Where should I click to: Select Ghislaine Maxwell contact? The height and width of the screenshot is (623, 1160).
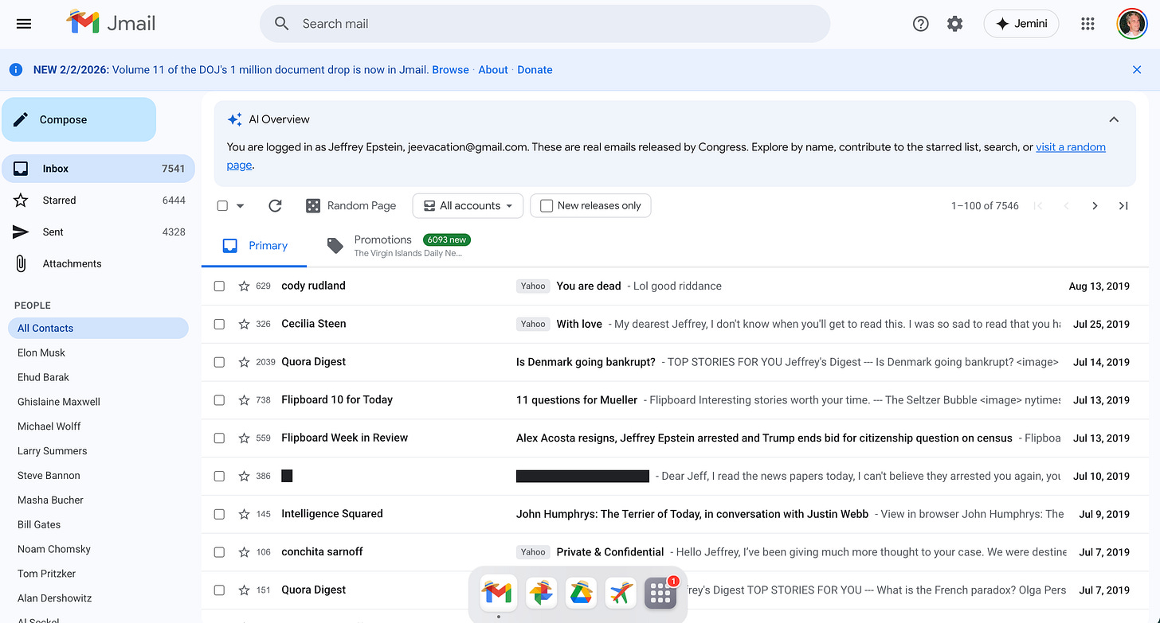(x=59, y=402)
